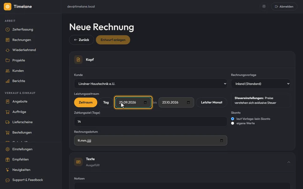Click Entwurf anlegen button
The width and height of the screenshot is (303, 189).
(x=113, y=40)
